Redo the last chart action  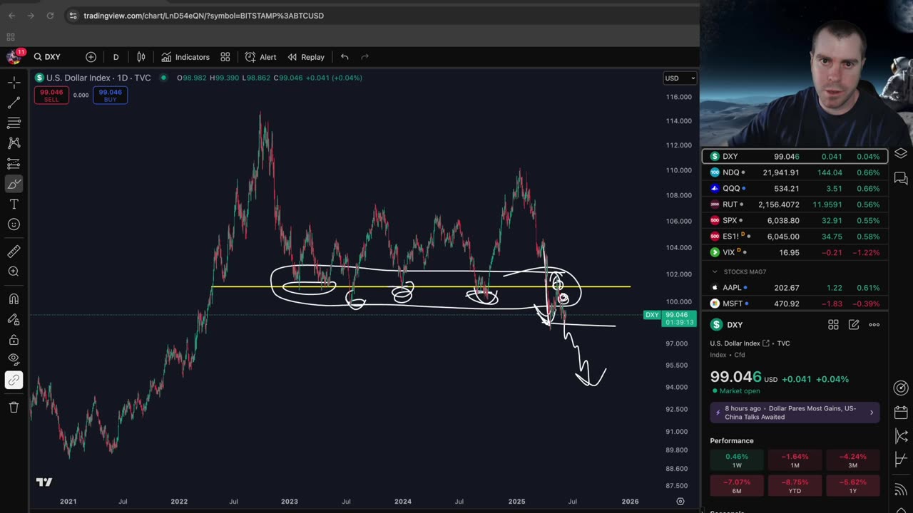tap(364, 57)
